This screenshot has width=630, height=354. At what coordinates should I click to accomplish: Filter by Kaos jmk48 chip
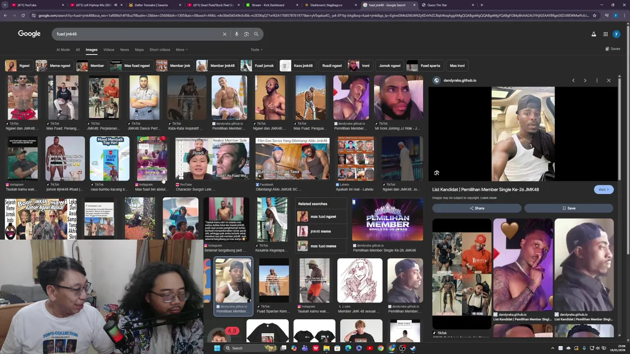(x=297, y=65)
